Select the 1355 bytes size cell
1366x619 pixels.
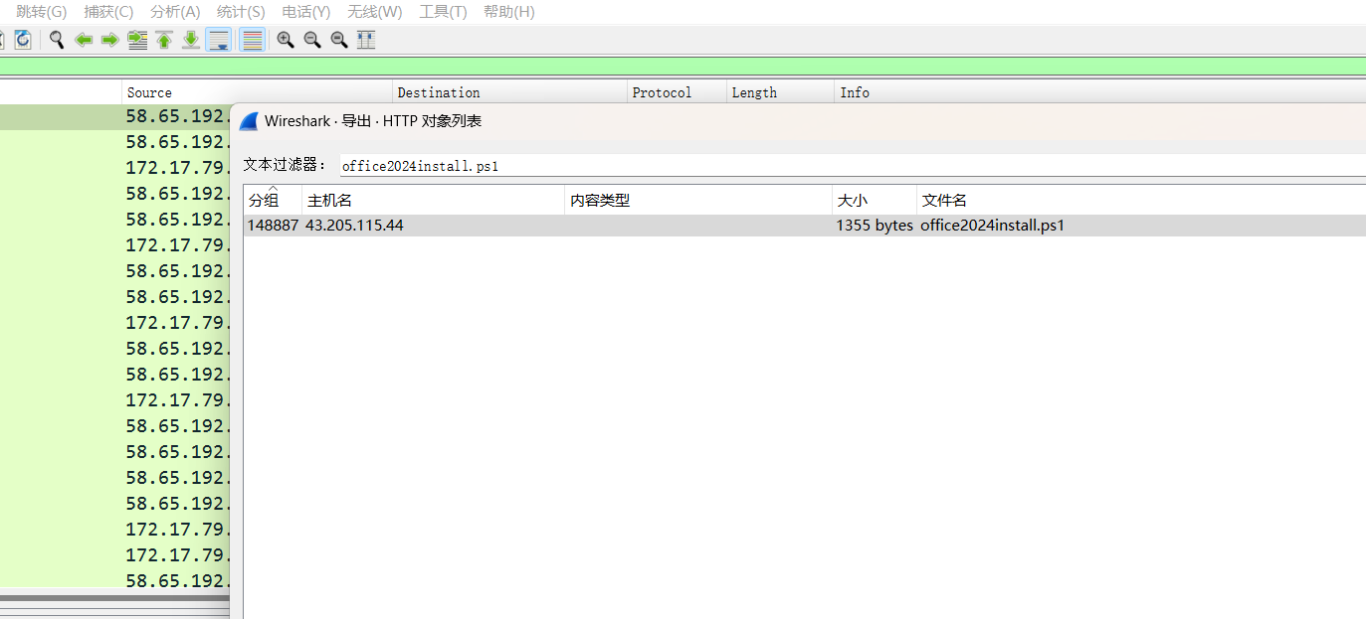875,226
